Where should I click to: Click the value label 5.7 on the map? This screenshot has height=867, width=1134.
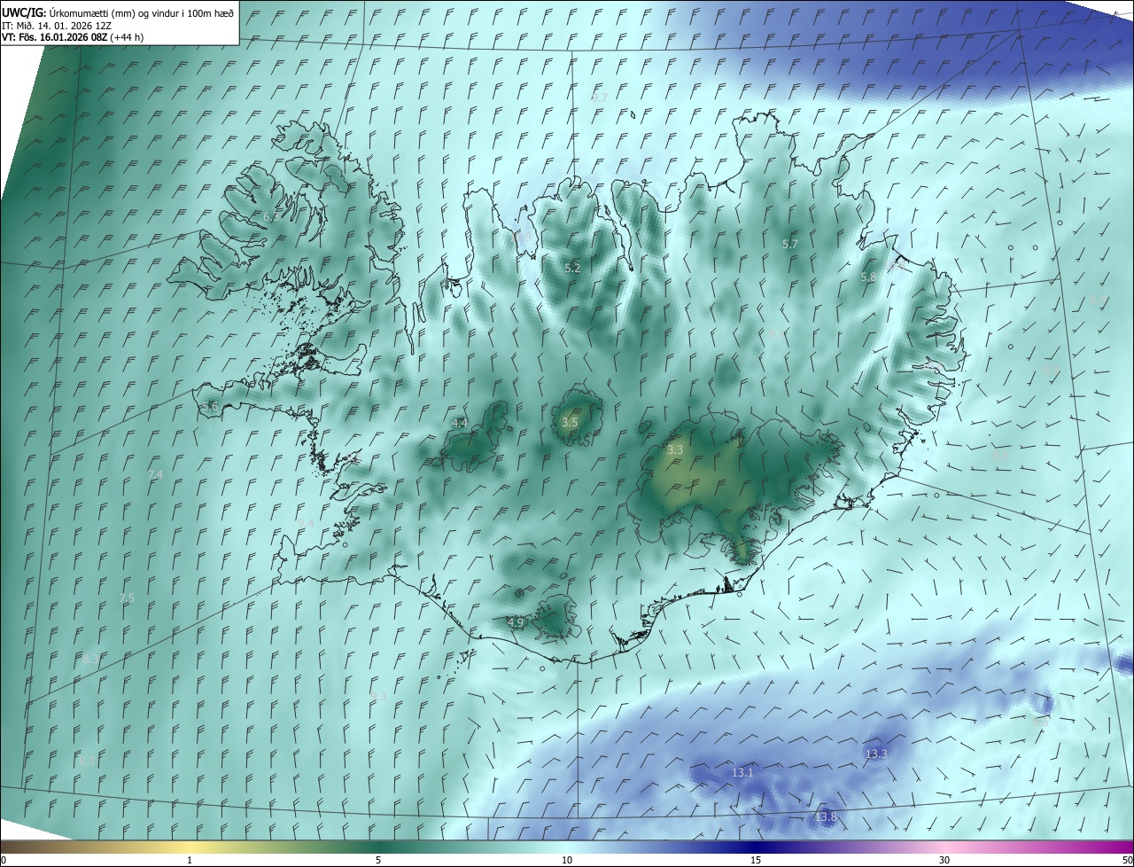tap(790, 244)
